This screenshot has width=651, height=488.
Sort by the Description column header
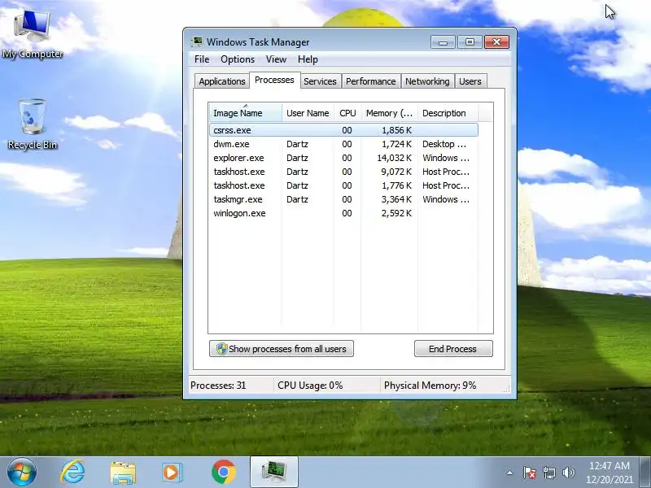[448, 113]
